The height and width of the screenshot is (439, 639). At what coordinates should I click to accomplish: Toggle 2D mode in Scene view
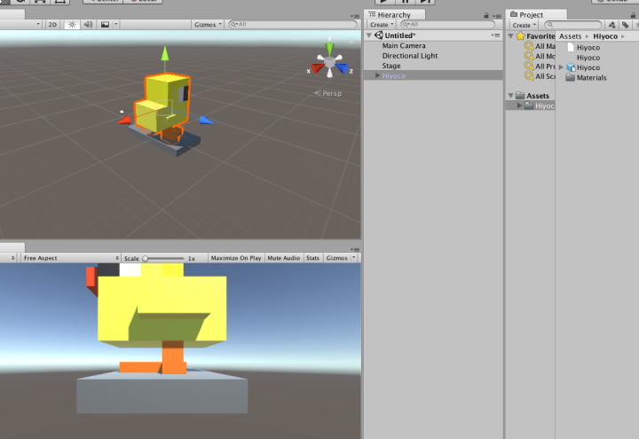click(x=52, y=25)
